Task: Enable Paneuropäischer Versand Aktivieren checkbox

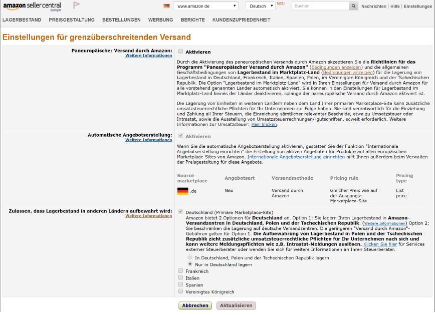Action: (x=180, y=51)
